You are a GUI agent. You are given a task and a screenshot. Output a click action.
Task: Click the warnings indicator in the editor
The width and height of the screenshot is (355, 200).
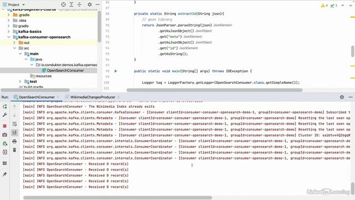[x=324, y=6]
